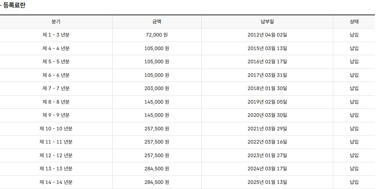This screenshot has height=189, width=376.
Task: Click the date 2015년 03월 13일
Action: click(267, 48)
